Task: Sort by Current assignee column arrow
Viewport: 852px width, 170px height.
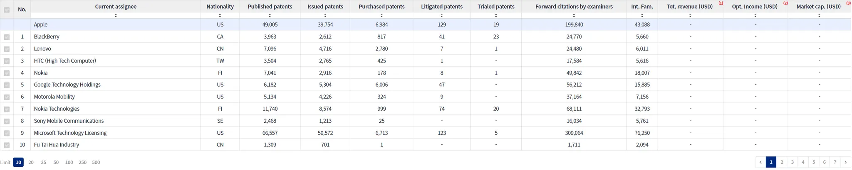Action: click(116, 15)
